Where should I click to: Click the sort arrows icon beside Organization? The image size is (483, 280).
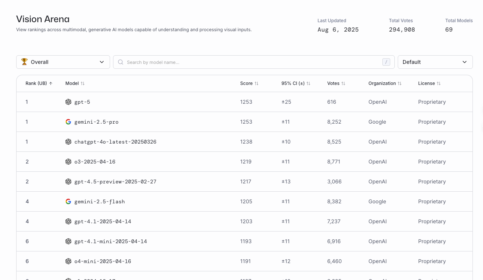tap(400, 83)
